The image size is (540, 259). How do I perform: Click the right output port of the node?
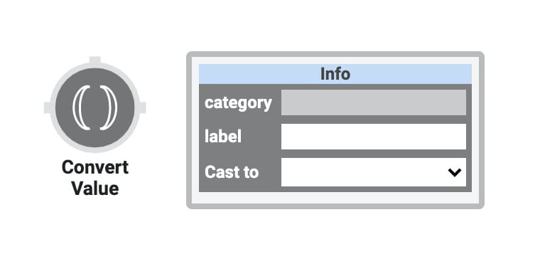pos(142,107)
